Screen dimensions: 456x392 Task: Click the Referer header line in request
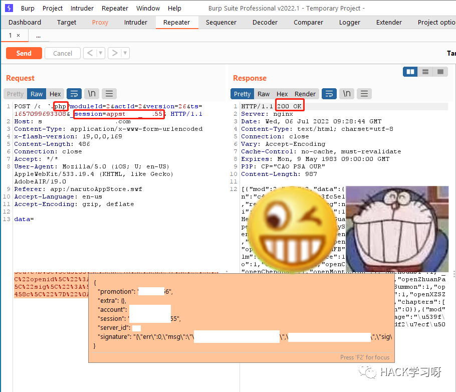78,189
